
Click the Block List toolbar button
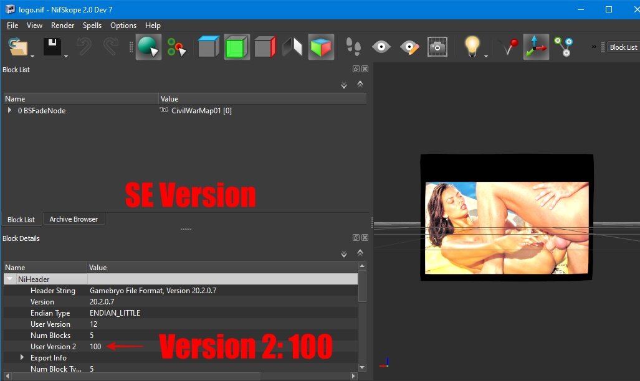click(623, 47)
